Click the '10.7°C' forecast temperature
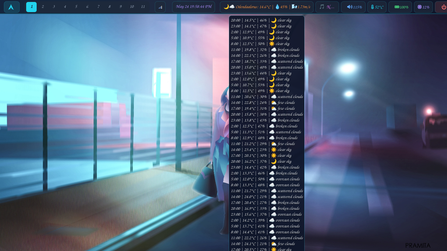 248,85
